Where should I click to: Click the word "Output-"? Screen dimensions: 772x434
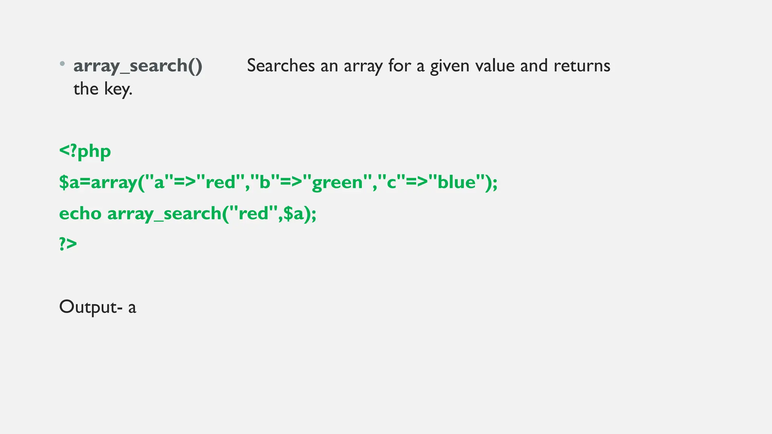(x=90, y=307)
